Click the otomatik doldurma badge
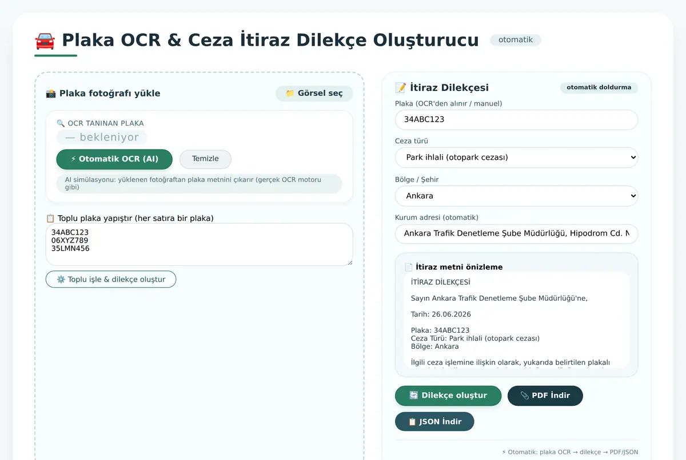Image resolution: width=686 pixels, height=460 pixels. pyautogui.click(x=599, y=87)
